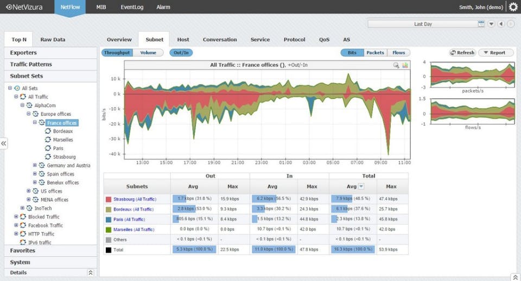
Task: Switch to the Service tab
Action: coord(260,39)
